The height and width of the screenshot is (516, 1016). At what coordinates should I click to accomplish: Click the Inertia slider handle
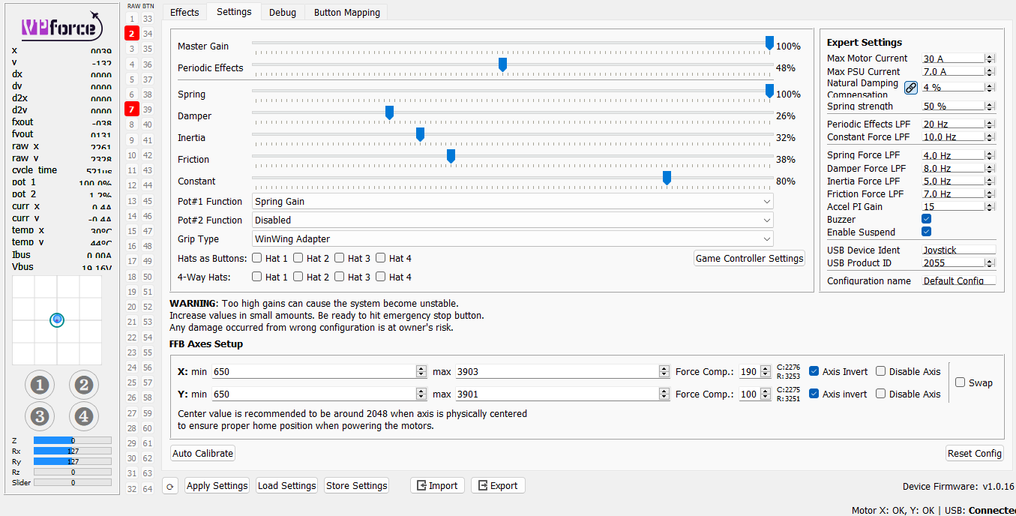tap(420, 134)
